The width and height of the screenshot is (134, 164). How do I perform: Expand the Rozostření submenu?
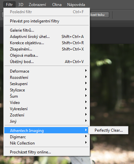(47, 78)
